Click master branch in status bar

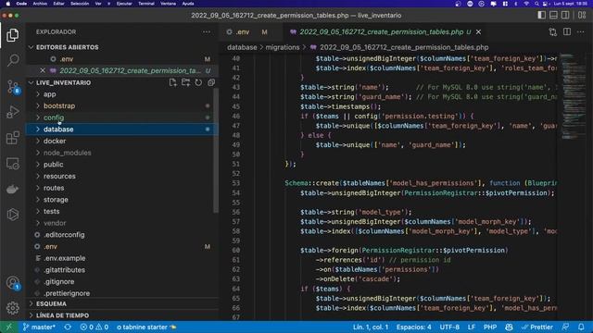click(x=39, y=327)
